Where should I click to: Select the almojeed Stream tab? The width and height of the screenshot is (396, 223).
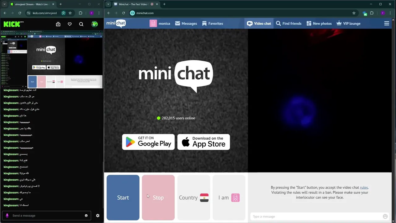32,4
